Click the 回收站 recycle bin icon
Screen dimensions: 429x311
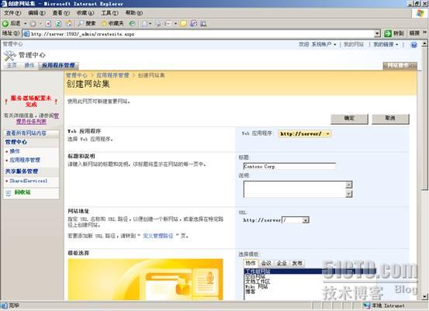(x=9, y=193)
